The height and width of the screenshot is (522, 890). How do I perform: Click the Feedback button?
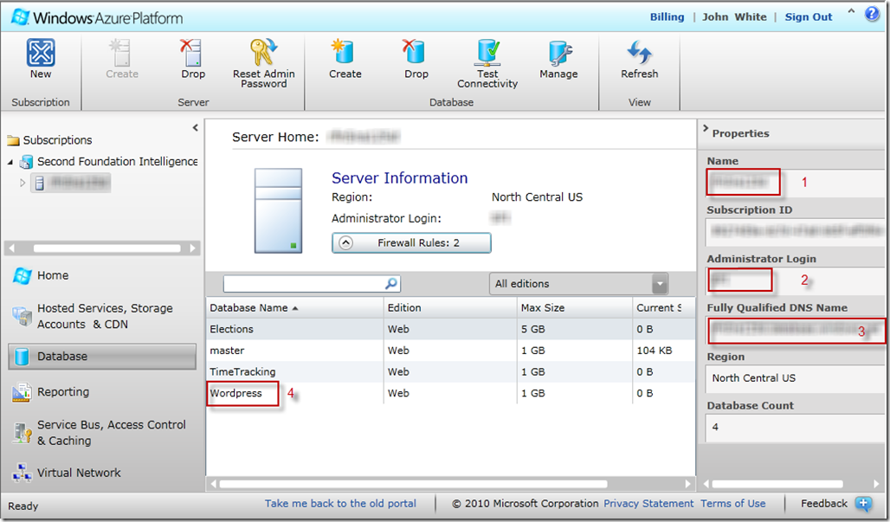836,503
